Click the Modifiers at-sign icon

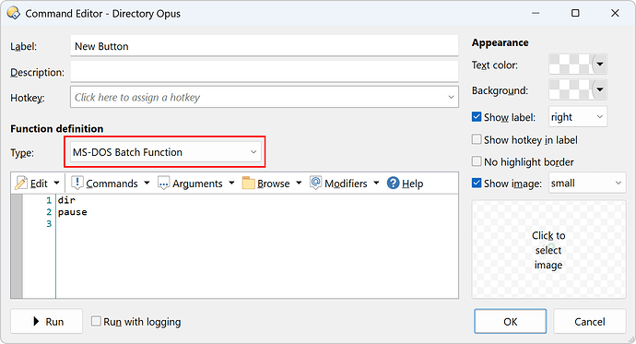(315, 183)
